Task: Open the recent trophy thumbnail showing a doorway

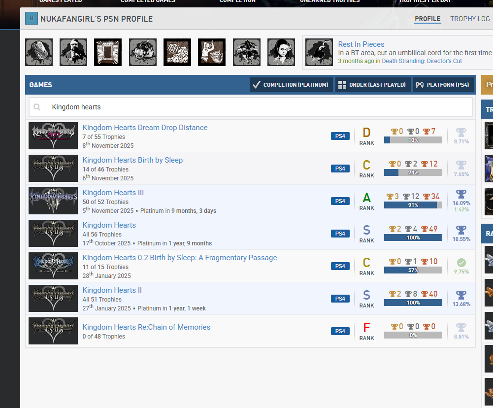Action: click(x=108, y=52)
